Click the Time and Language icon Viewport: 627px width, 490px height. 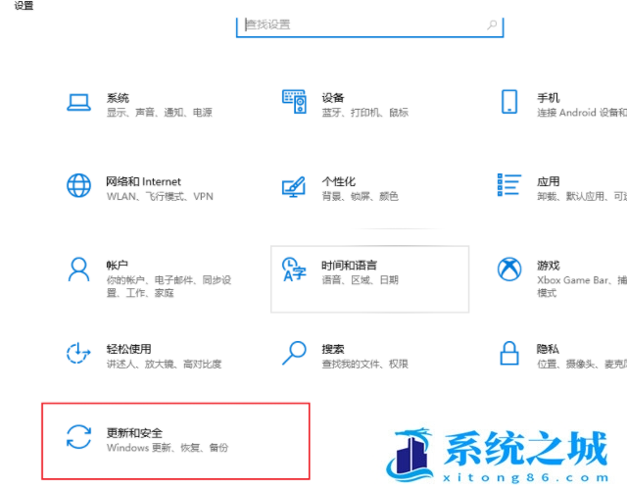(x=294, y=269)
